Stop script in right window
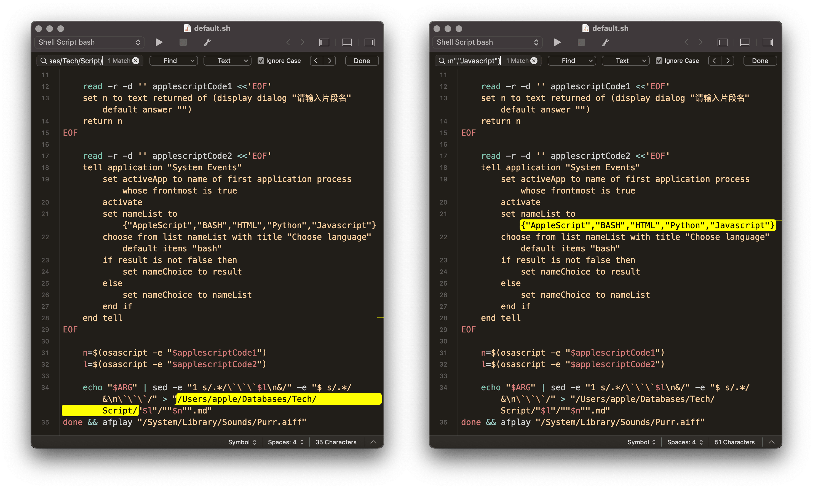 pyautogui.click(x=581, y=42)
